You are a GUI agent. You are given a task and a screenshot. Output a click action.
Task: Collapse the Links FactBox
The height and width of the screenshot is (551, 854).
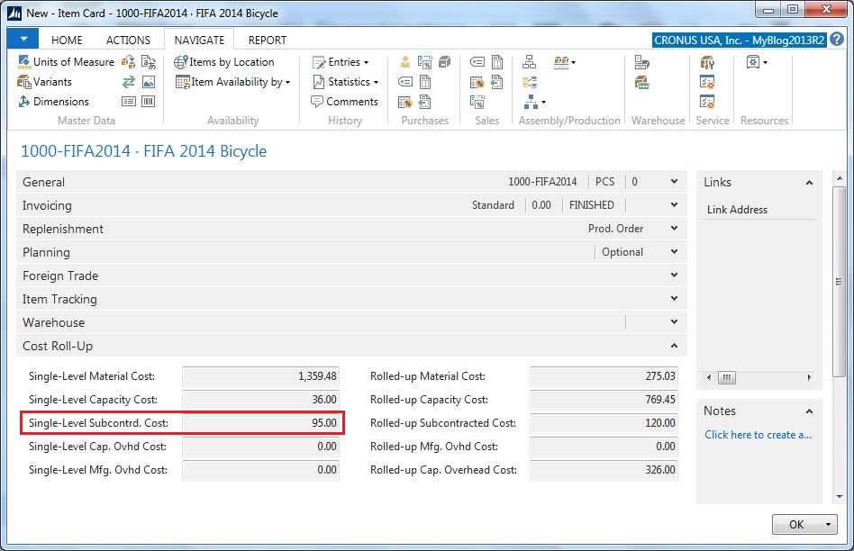(x=809, y=183)
